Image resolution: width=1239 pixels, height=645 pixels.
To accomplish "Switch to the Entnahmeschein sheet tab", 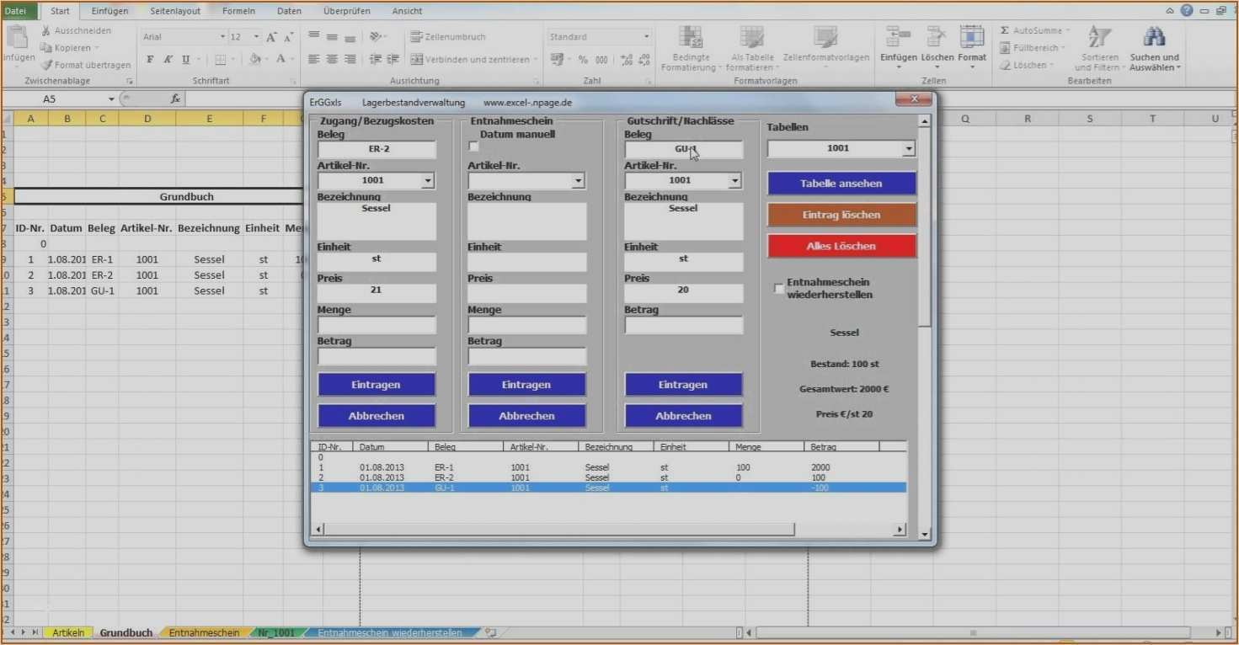I will click(x=204, y=632).
